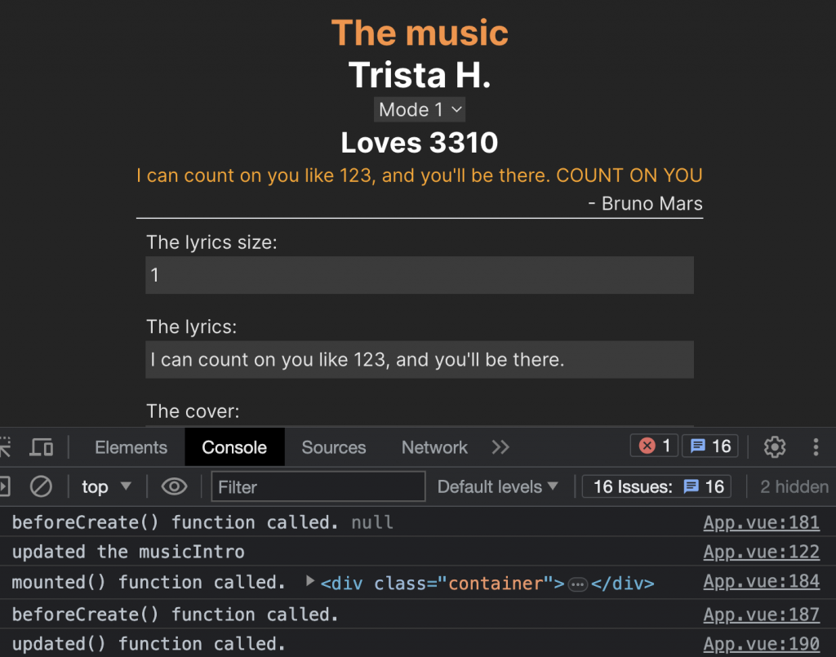Image resolution: width=836 pixels, height=657 pixels.
Task: Click the blue message count 16 badge
Action: tap(710, 446)
